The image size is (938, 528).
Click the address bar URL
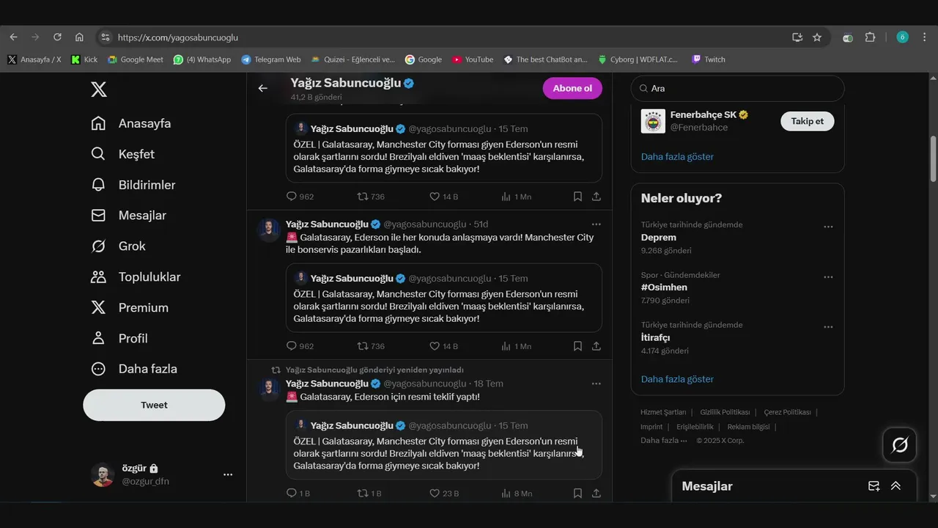178,37
